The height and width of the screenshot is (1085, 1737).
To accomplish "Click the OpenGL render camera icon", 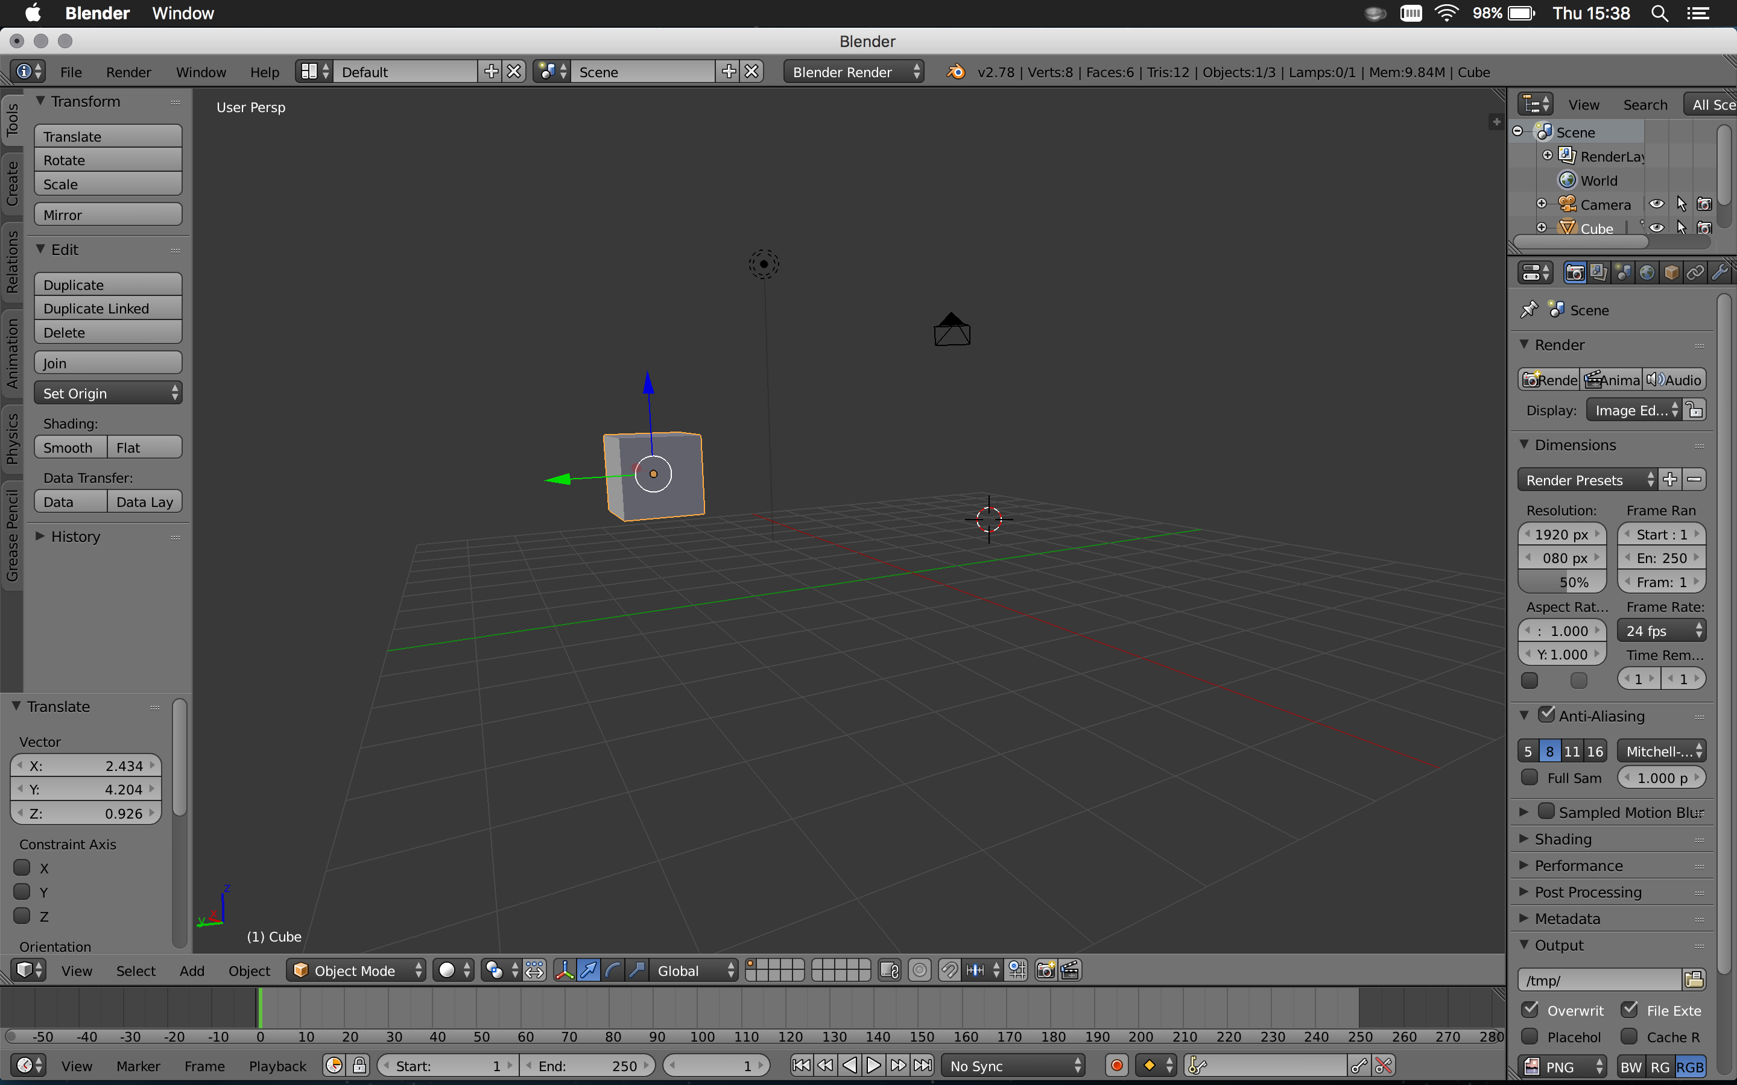I will pos(1046,970).
